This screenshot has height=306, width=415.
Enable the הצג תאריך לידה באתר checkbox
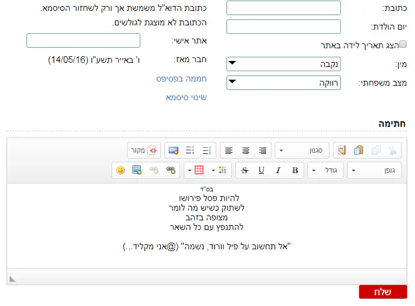[x=403, y=45]
